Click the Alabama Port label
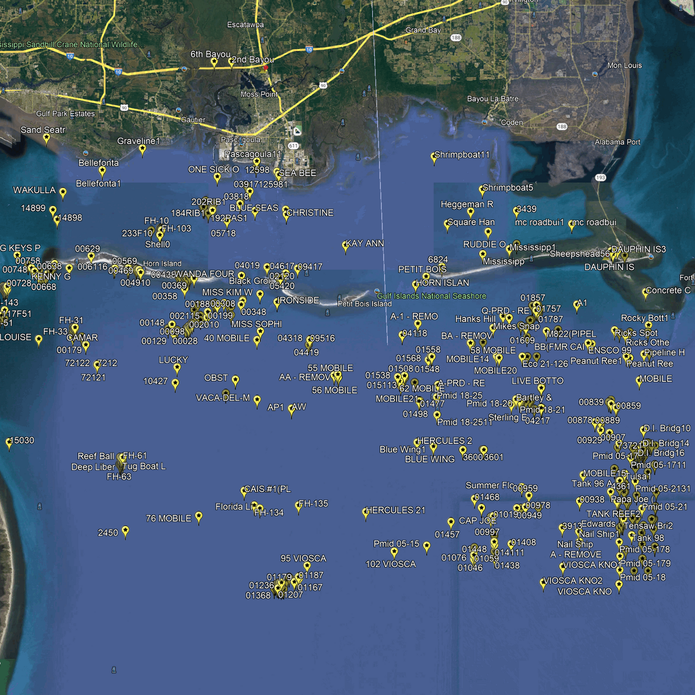695x695 pixels. (618, 142)
